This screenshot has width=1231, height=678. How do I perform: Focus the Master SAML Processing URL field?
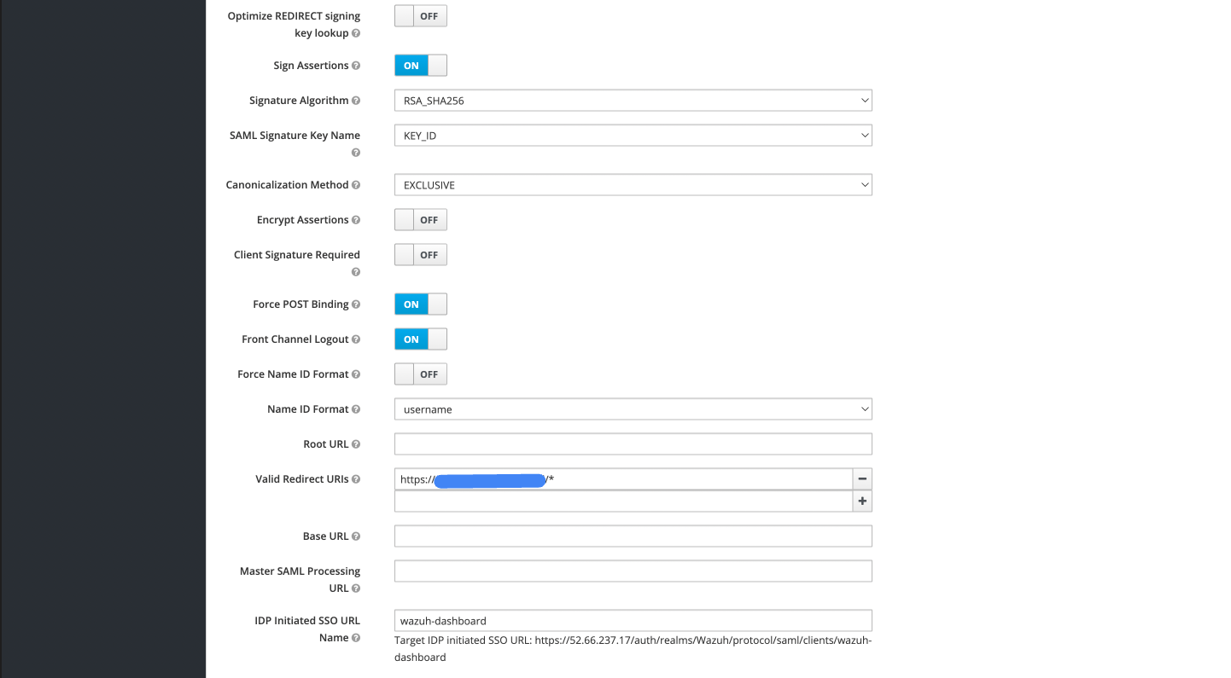click(x=633, y=571)
